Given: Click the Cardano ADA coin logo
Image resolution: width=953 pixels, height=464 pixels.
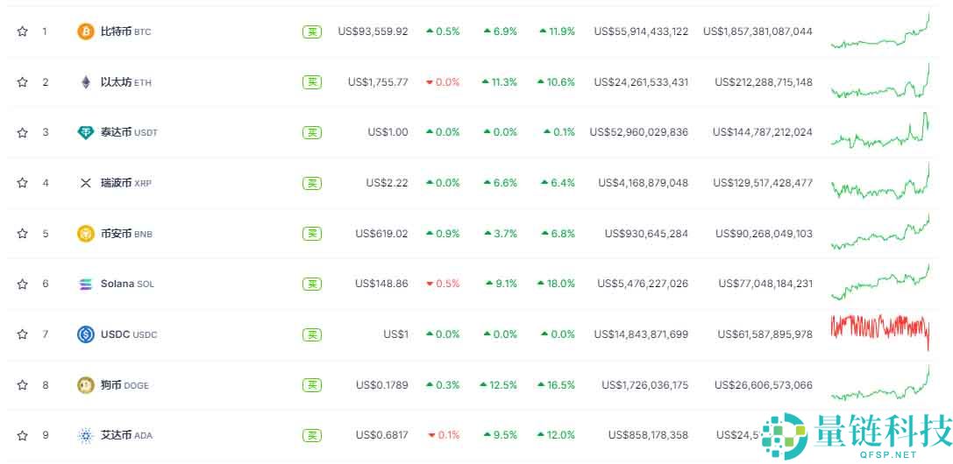Looking at the screenshot, I should [x=86, y=435].
